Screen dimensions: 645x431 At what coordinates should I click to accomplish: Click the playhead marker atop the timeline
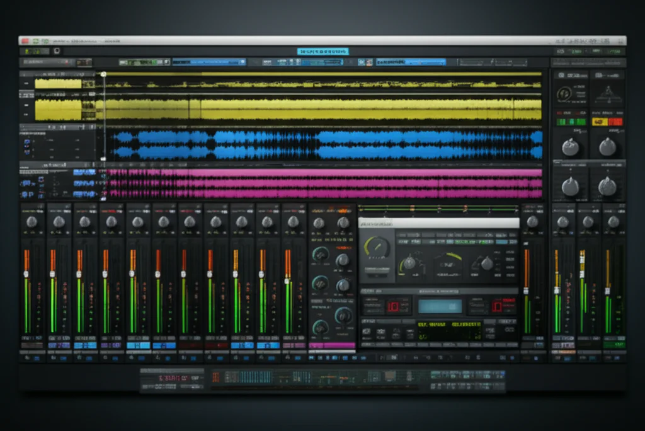(104, 74)
